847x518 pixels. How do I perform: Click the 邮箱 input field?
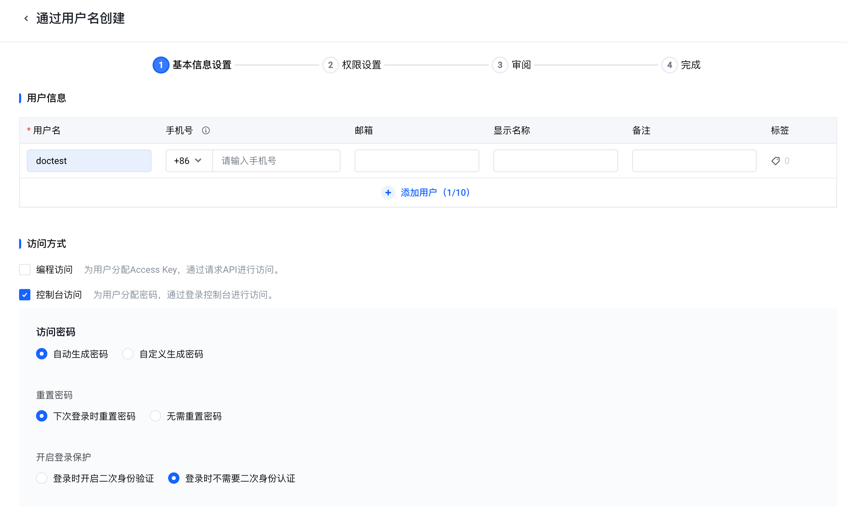[417, 161]
